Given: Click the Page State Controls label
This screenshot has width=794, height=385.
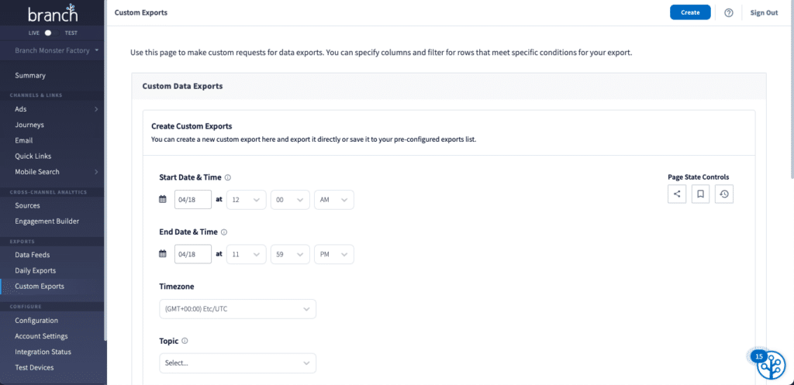Looking at the screenshot, I should (x=699, y=177).
